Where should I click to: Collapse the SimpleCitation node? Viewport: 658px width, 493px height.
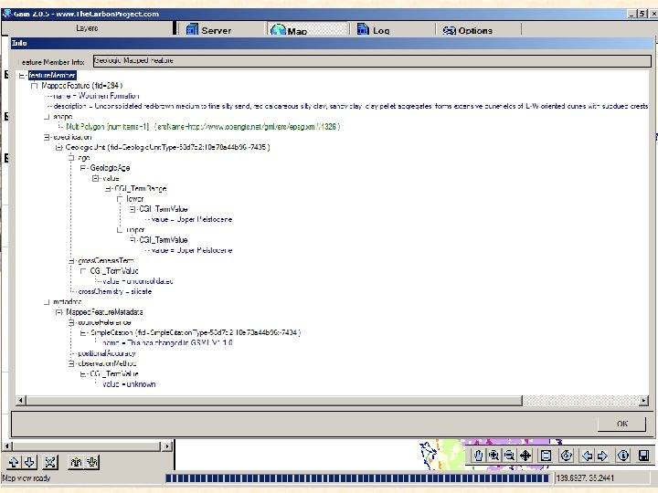point(83,332)
